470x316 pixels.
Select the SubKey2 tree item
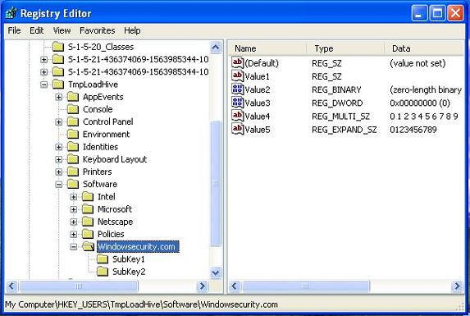click(x=129, y=272)
